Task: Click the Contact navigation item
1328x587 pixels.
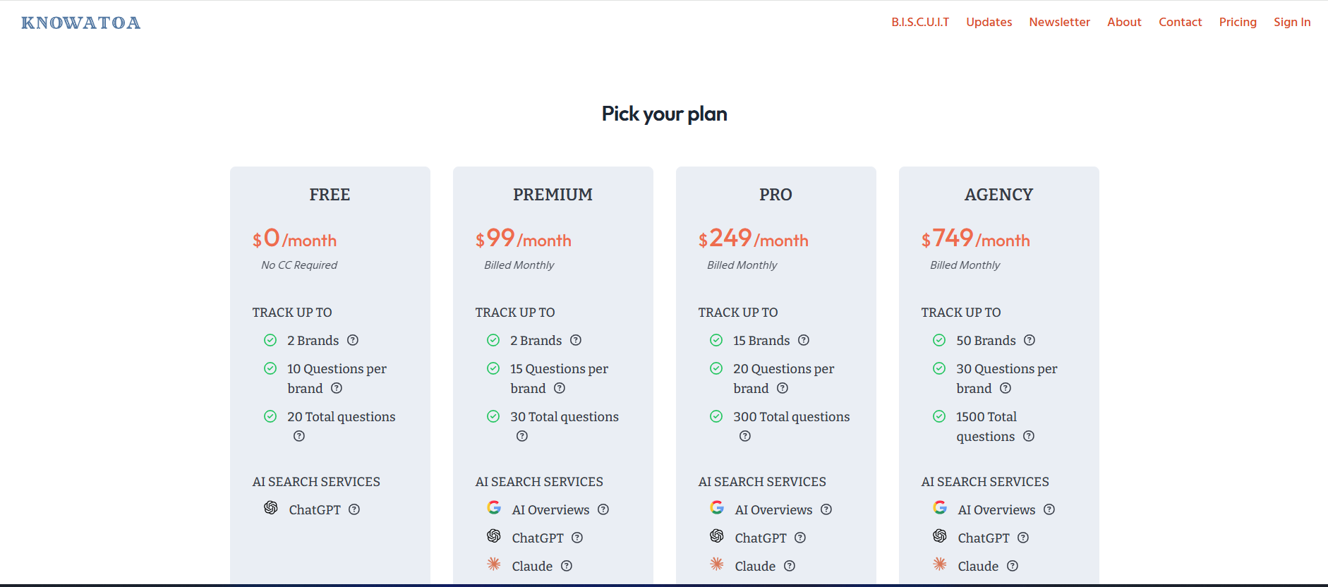Action: [1180, 22]
